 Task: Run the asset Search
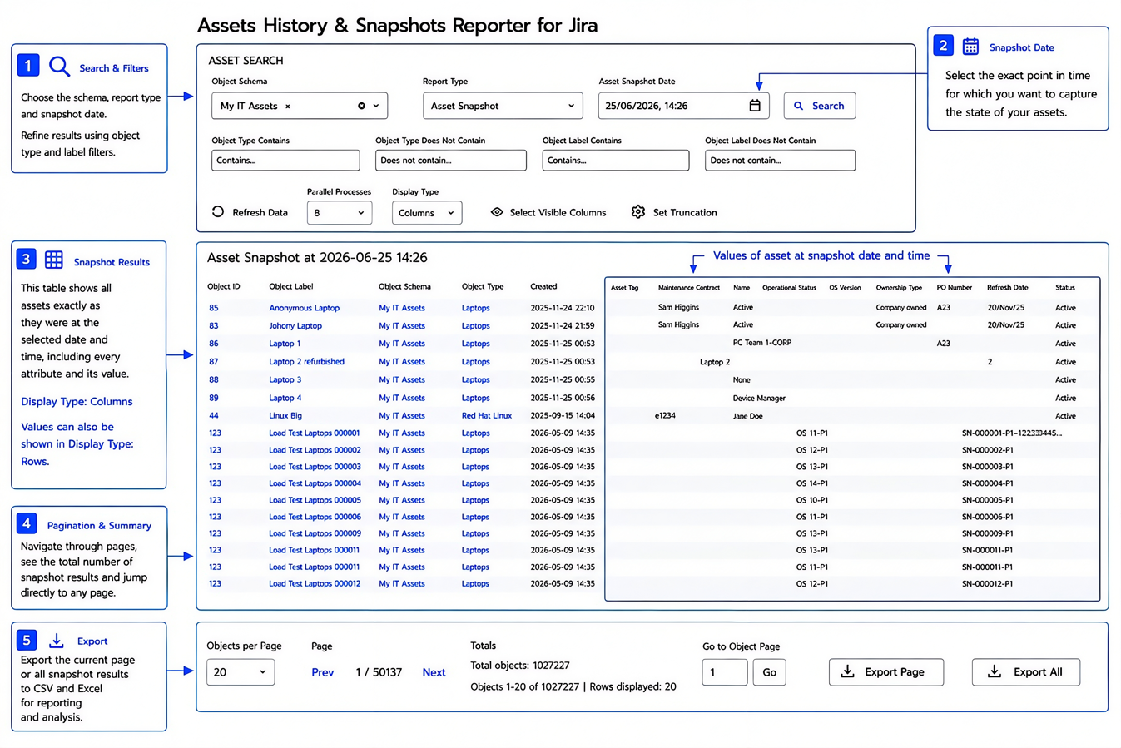pyautogui.click(x=820, y=106)
